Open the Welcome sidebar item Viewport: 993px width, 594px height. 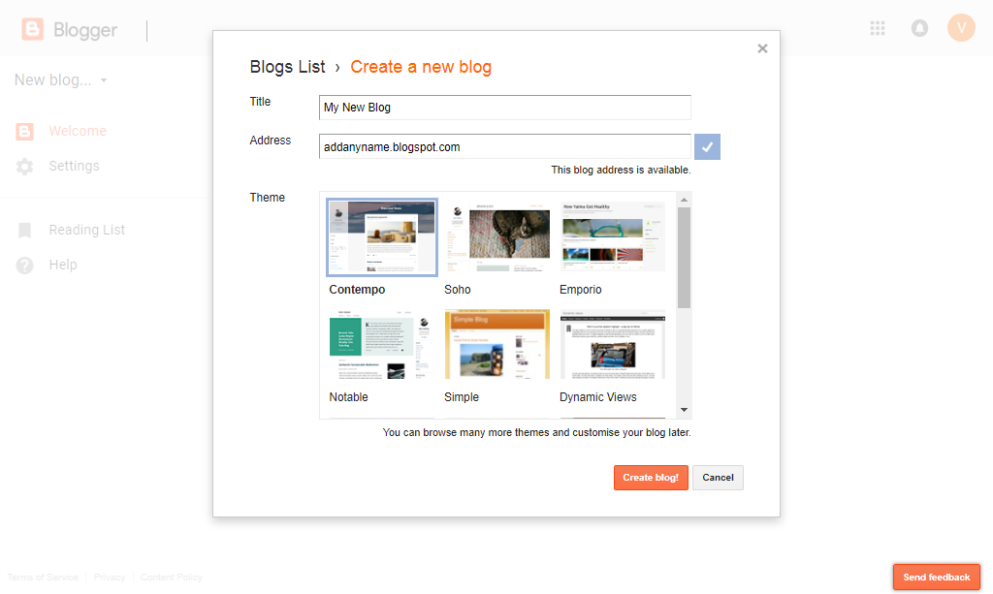[78, 132]
